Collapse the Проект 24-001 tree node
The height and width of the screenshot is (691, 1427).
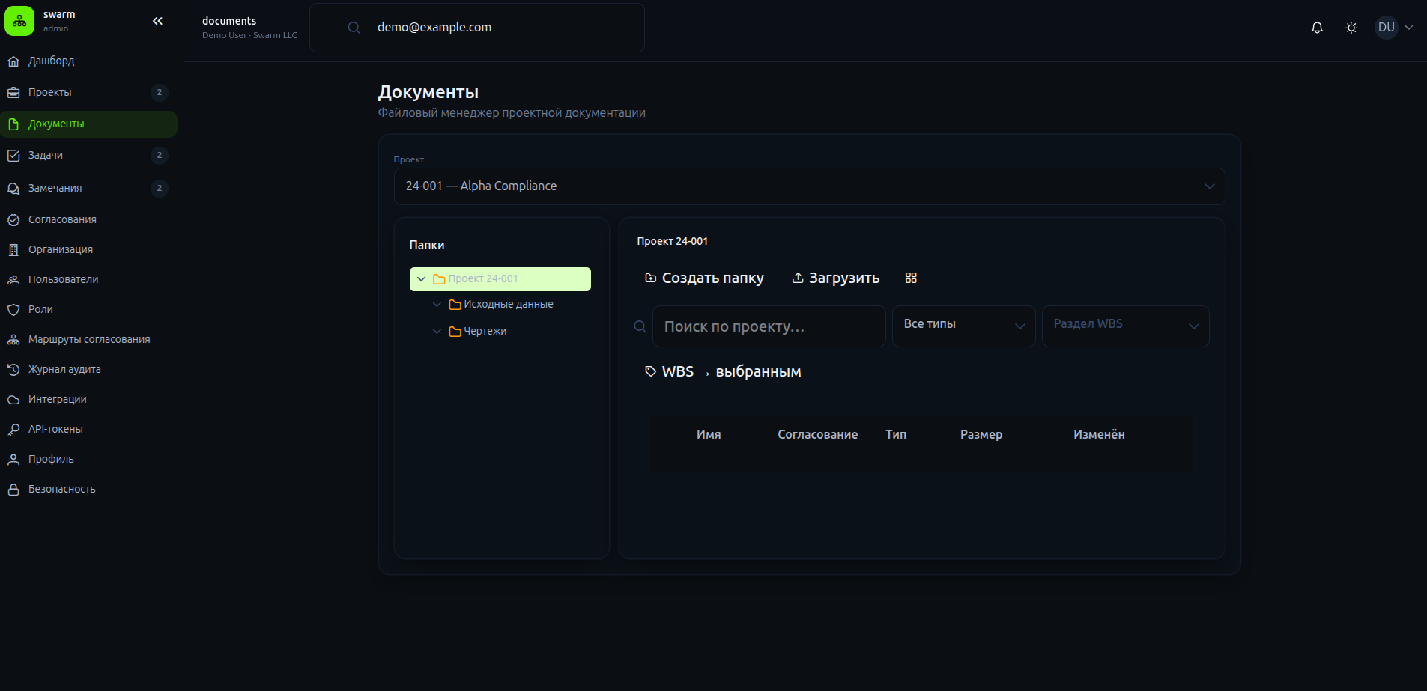pyautogui.click(x=421, y=279)
